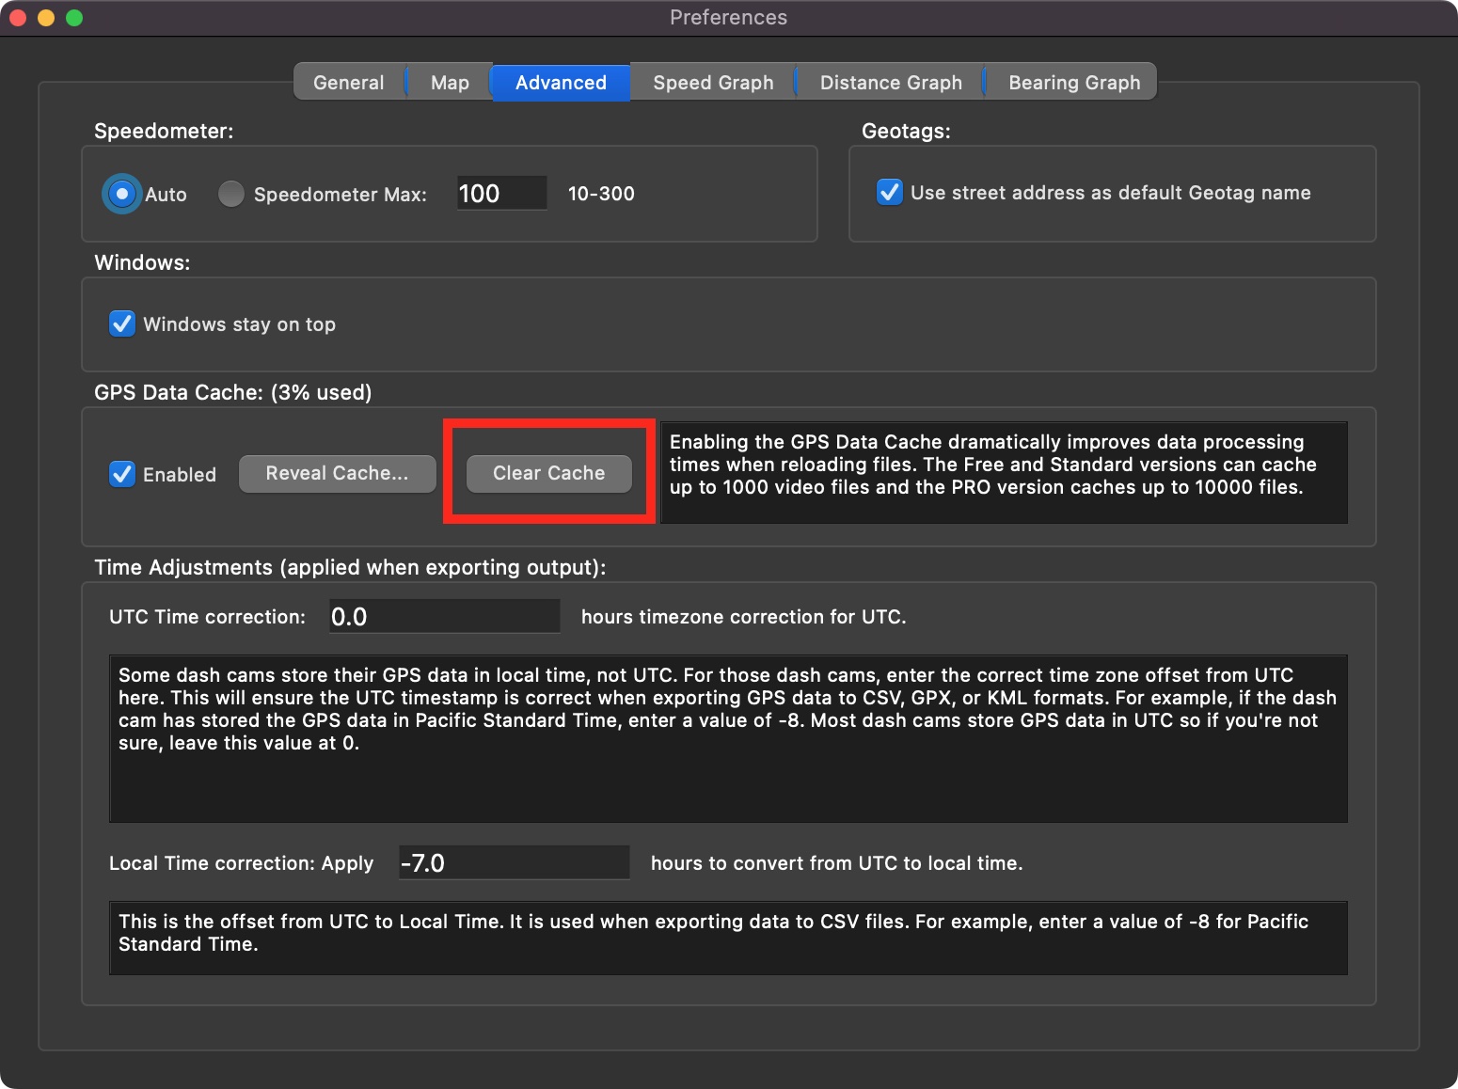
Task: Click the Speedometer Max value field
Action: pos(501,193)
